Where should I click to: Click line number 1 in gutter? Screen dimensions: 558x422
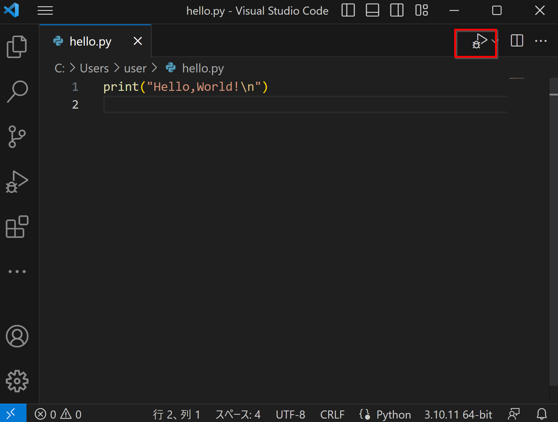tap(75, 86)
